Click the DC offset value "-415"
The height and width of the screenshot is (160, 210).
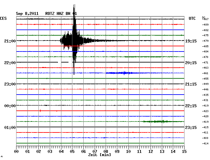click(205, 127)
